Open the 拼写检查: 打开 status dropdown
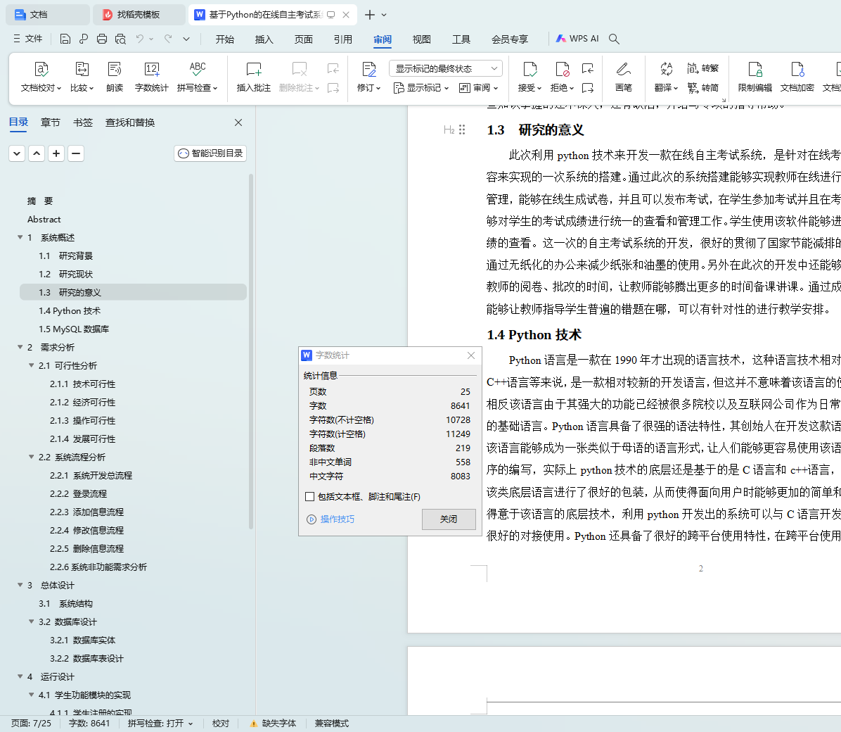Screen dimensions: 841x732 click(x=160, y=724)
